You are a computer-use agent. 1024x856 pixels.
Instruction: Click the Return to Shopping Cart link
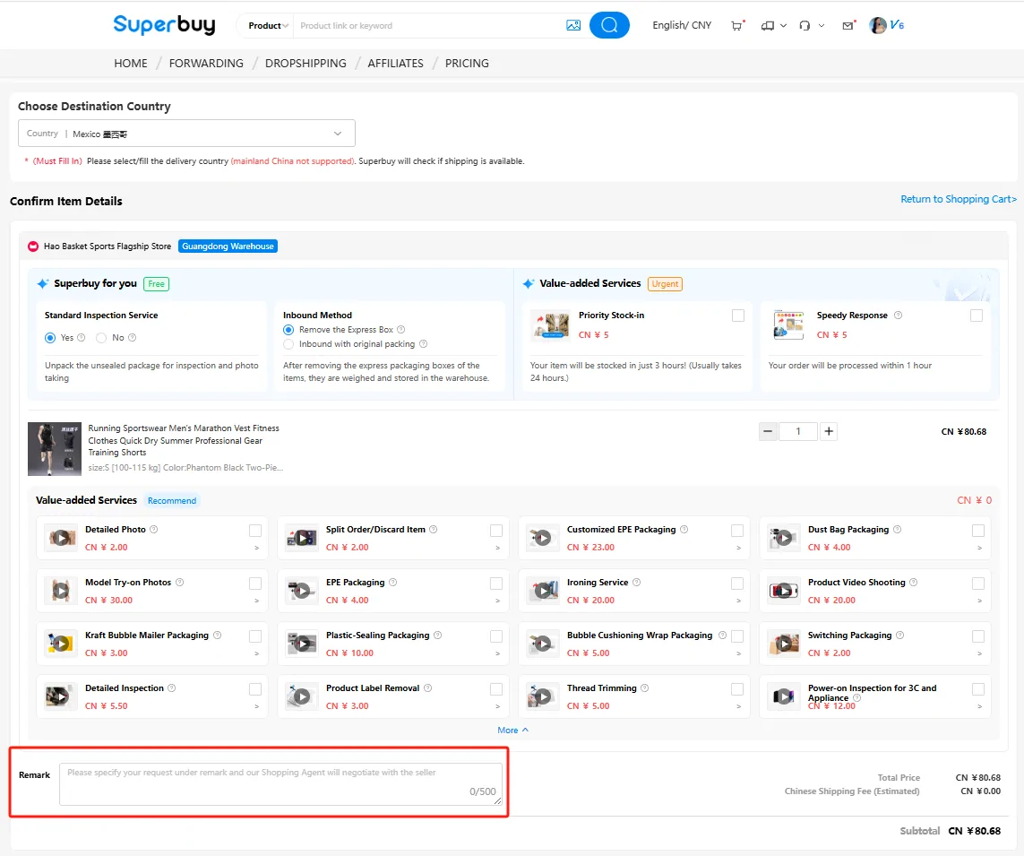coord(959,199)
